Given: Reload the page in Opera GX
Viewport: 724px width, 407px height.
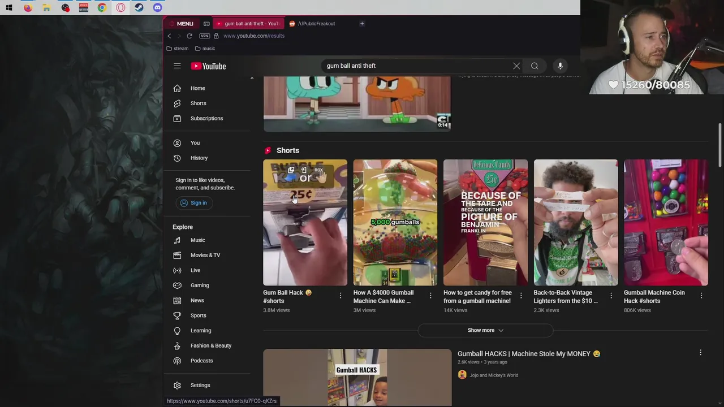Looking at the screenshot, I should 189,36.
